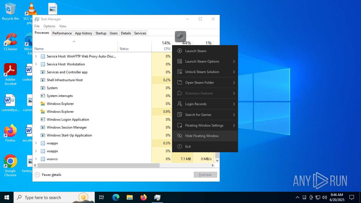
Task: Open the Search for Games submenu arrow
Action: pos(234,114)
